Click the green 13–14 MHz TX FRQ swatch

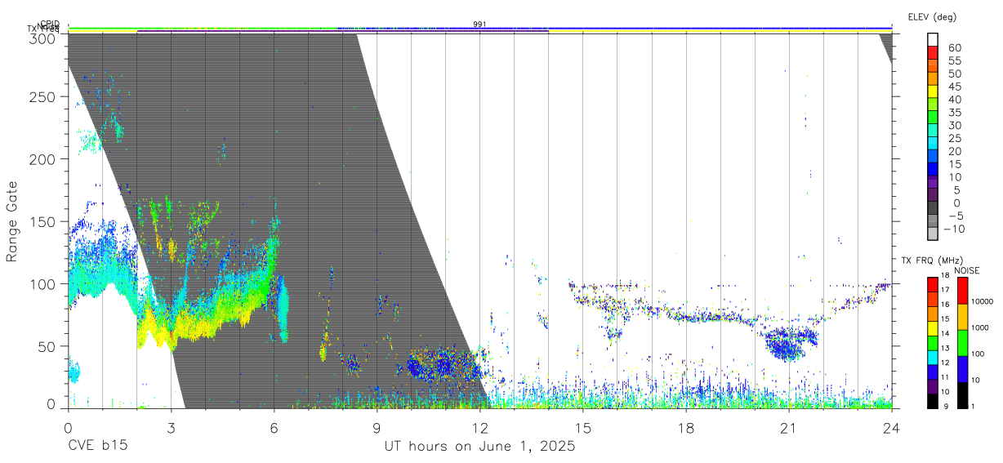point(932,343)
